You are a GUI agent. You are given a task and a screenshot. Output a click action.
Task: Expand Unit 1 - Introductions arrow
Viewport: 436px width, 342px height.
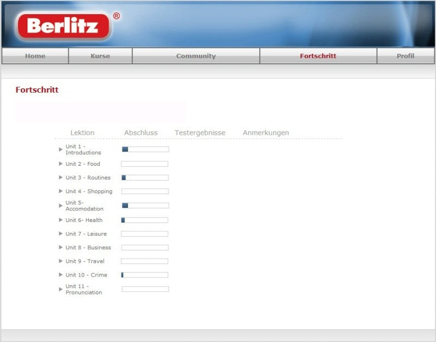click(x=60, y=149)
